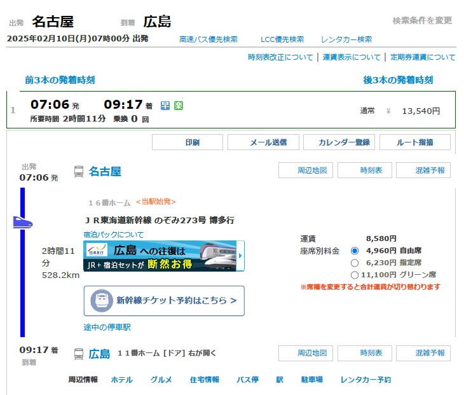Select the 11,100円 グリーン席 seat option
This screenshot has width=464, height=395.
click(355, 275)
